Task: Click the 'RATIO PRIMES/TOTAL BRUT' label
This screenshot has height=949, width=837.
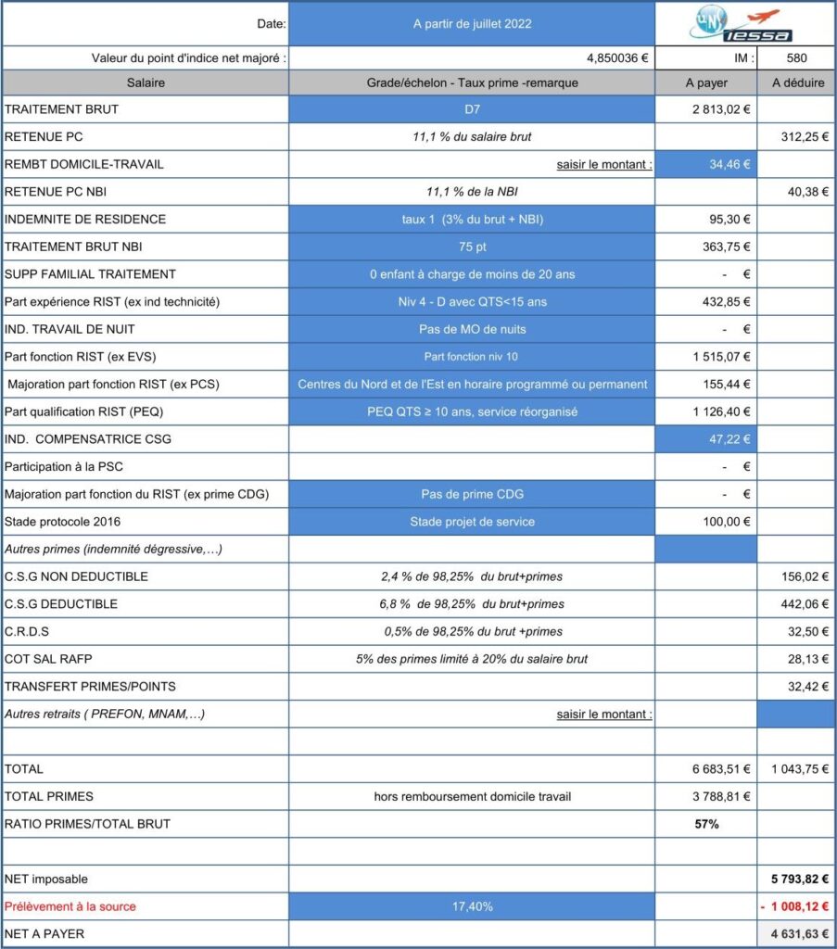Action: tap(87, 824)
